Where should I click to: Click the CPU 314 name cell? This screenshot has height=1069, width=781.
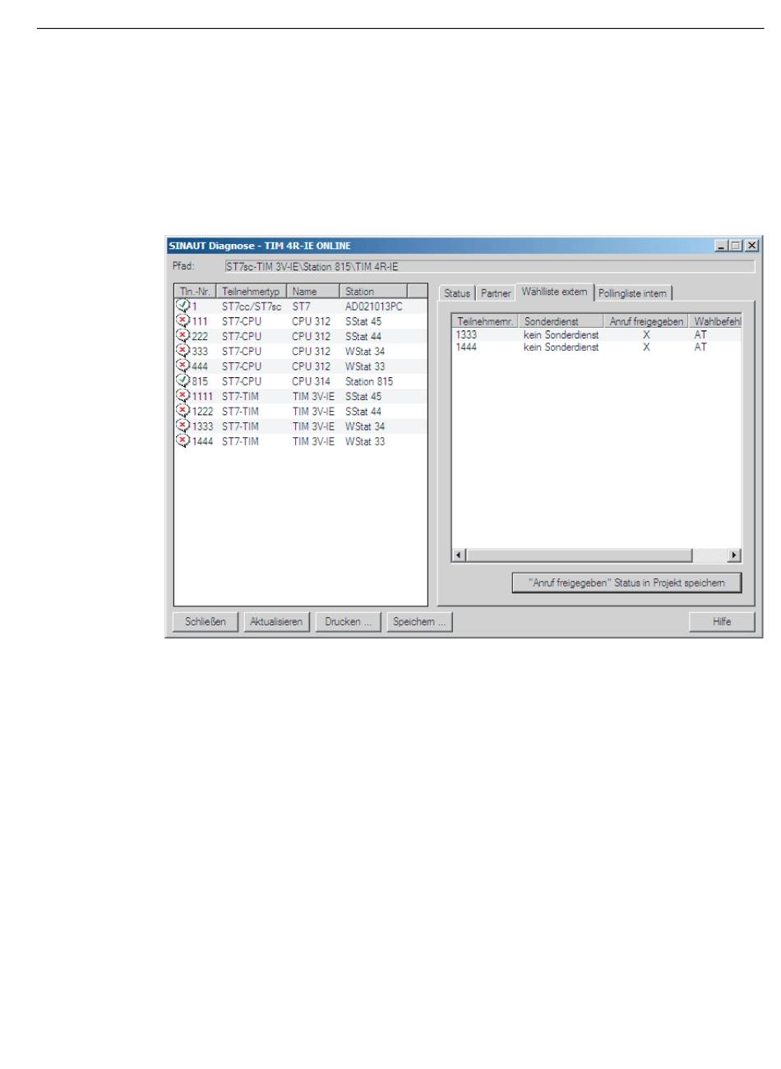coord(311,381)
